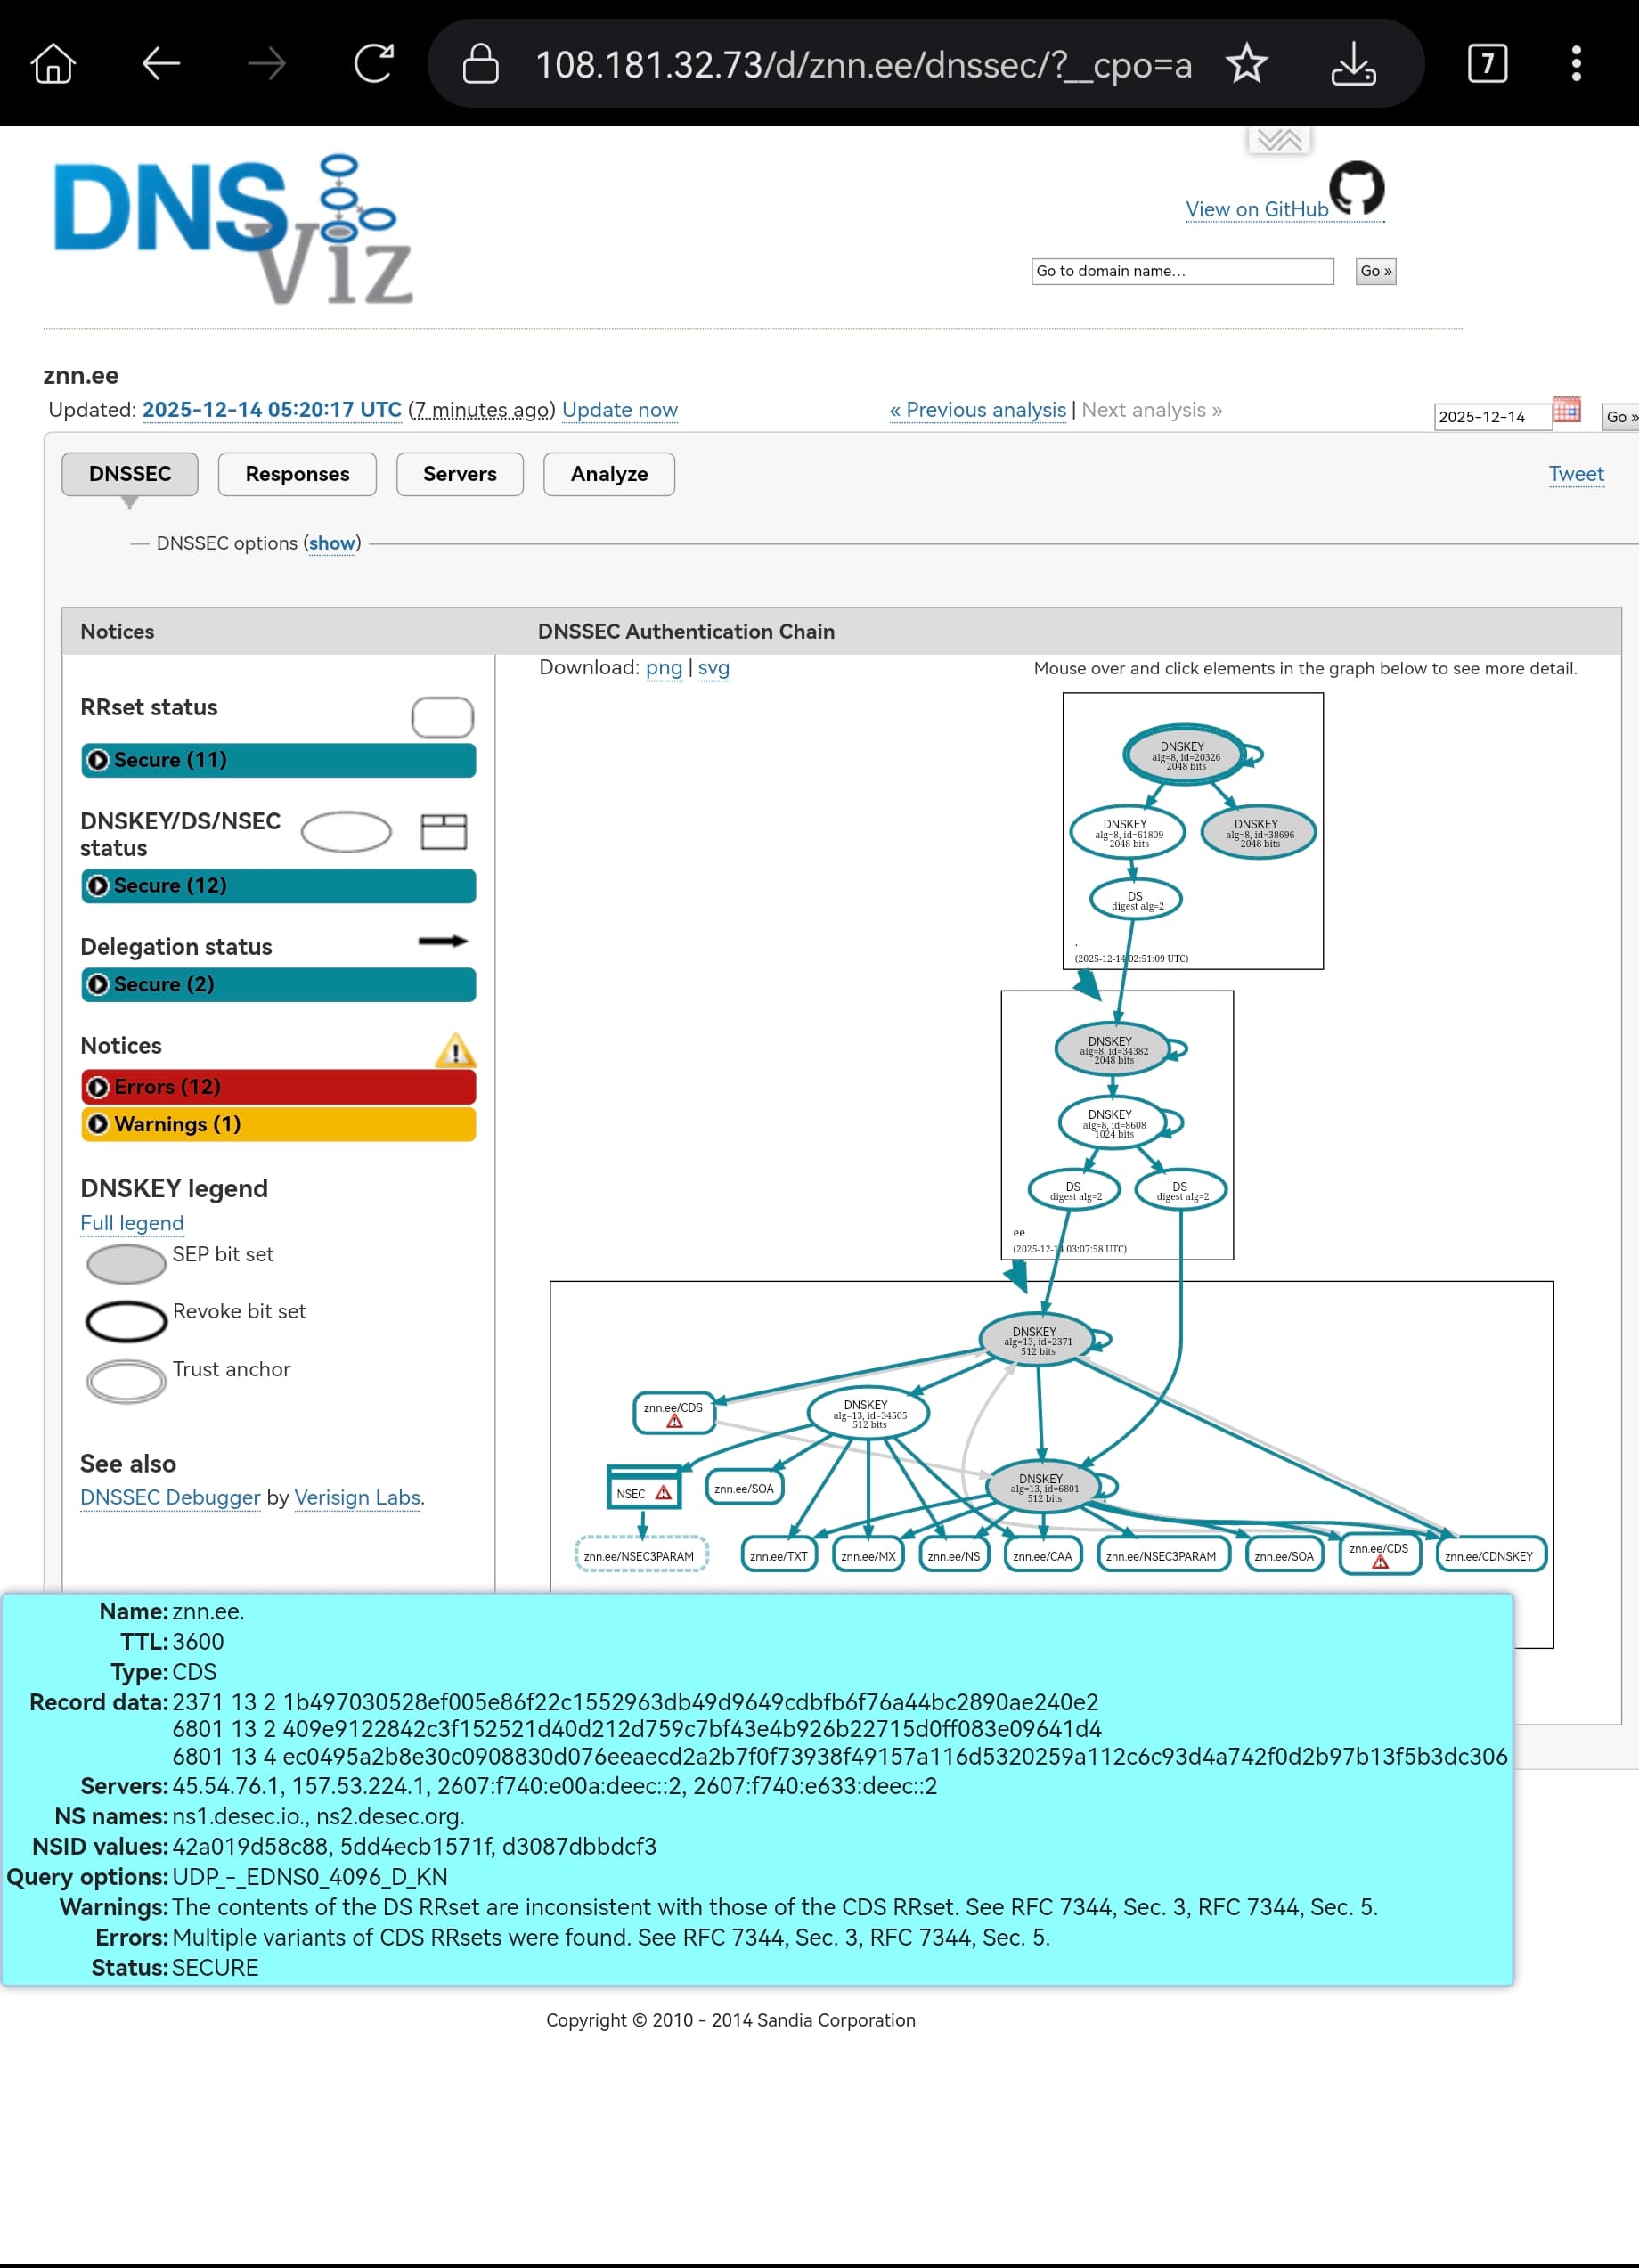Open the tab switcher showing 7
The width and height of the screenshot is (1639, 2268).
[x=1486, y=64]
